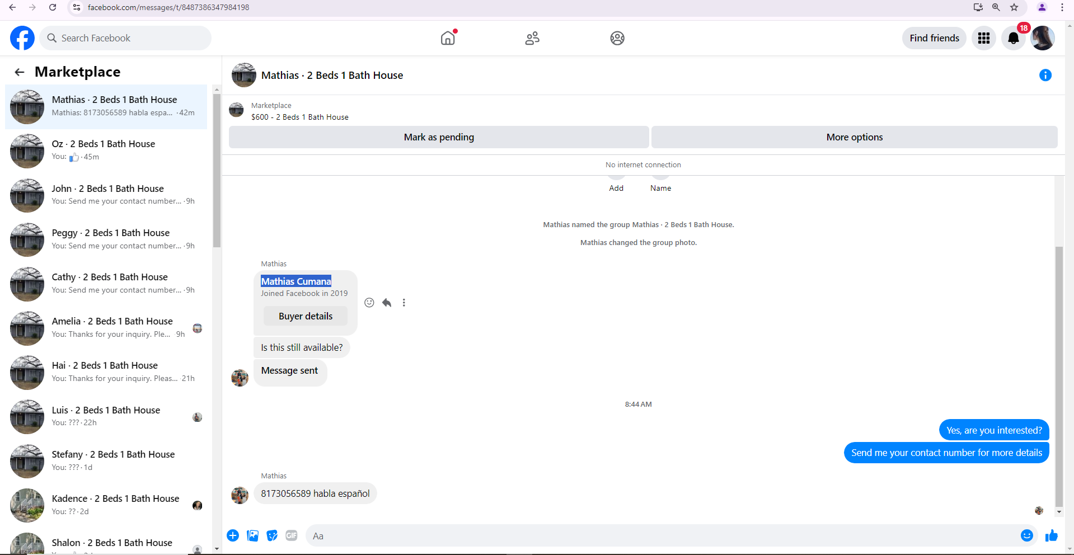Choose a sticker in composer

pos(272,536)
